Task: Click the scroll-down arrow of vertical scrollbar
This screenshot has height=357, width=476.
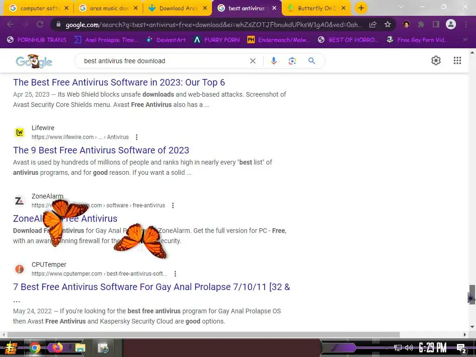Action: pyautogui.click(x=472, y=327)
